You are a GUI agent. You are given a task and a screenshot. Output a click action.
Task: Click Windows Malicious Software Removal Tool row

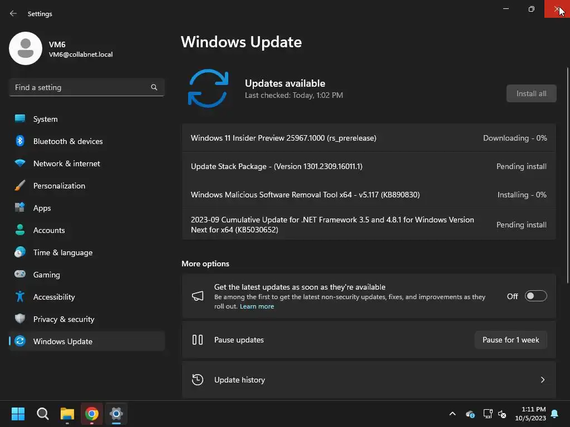(369, 195)
